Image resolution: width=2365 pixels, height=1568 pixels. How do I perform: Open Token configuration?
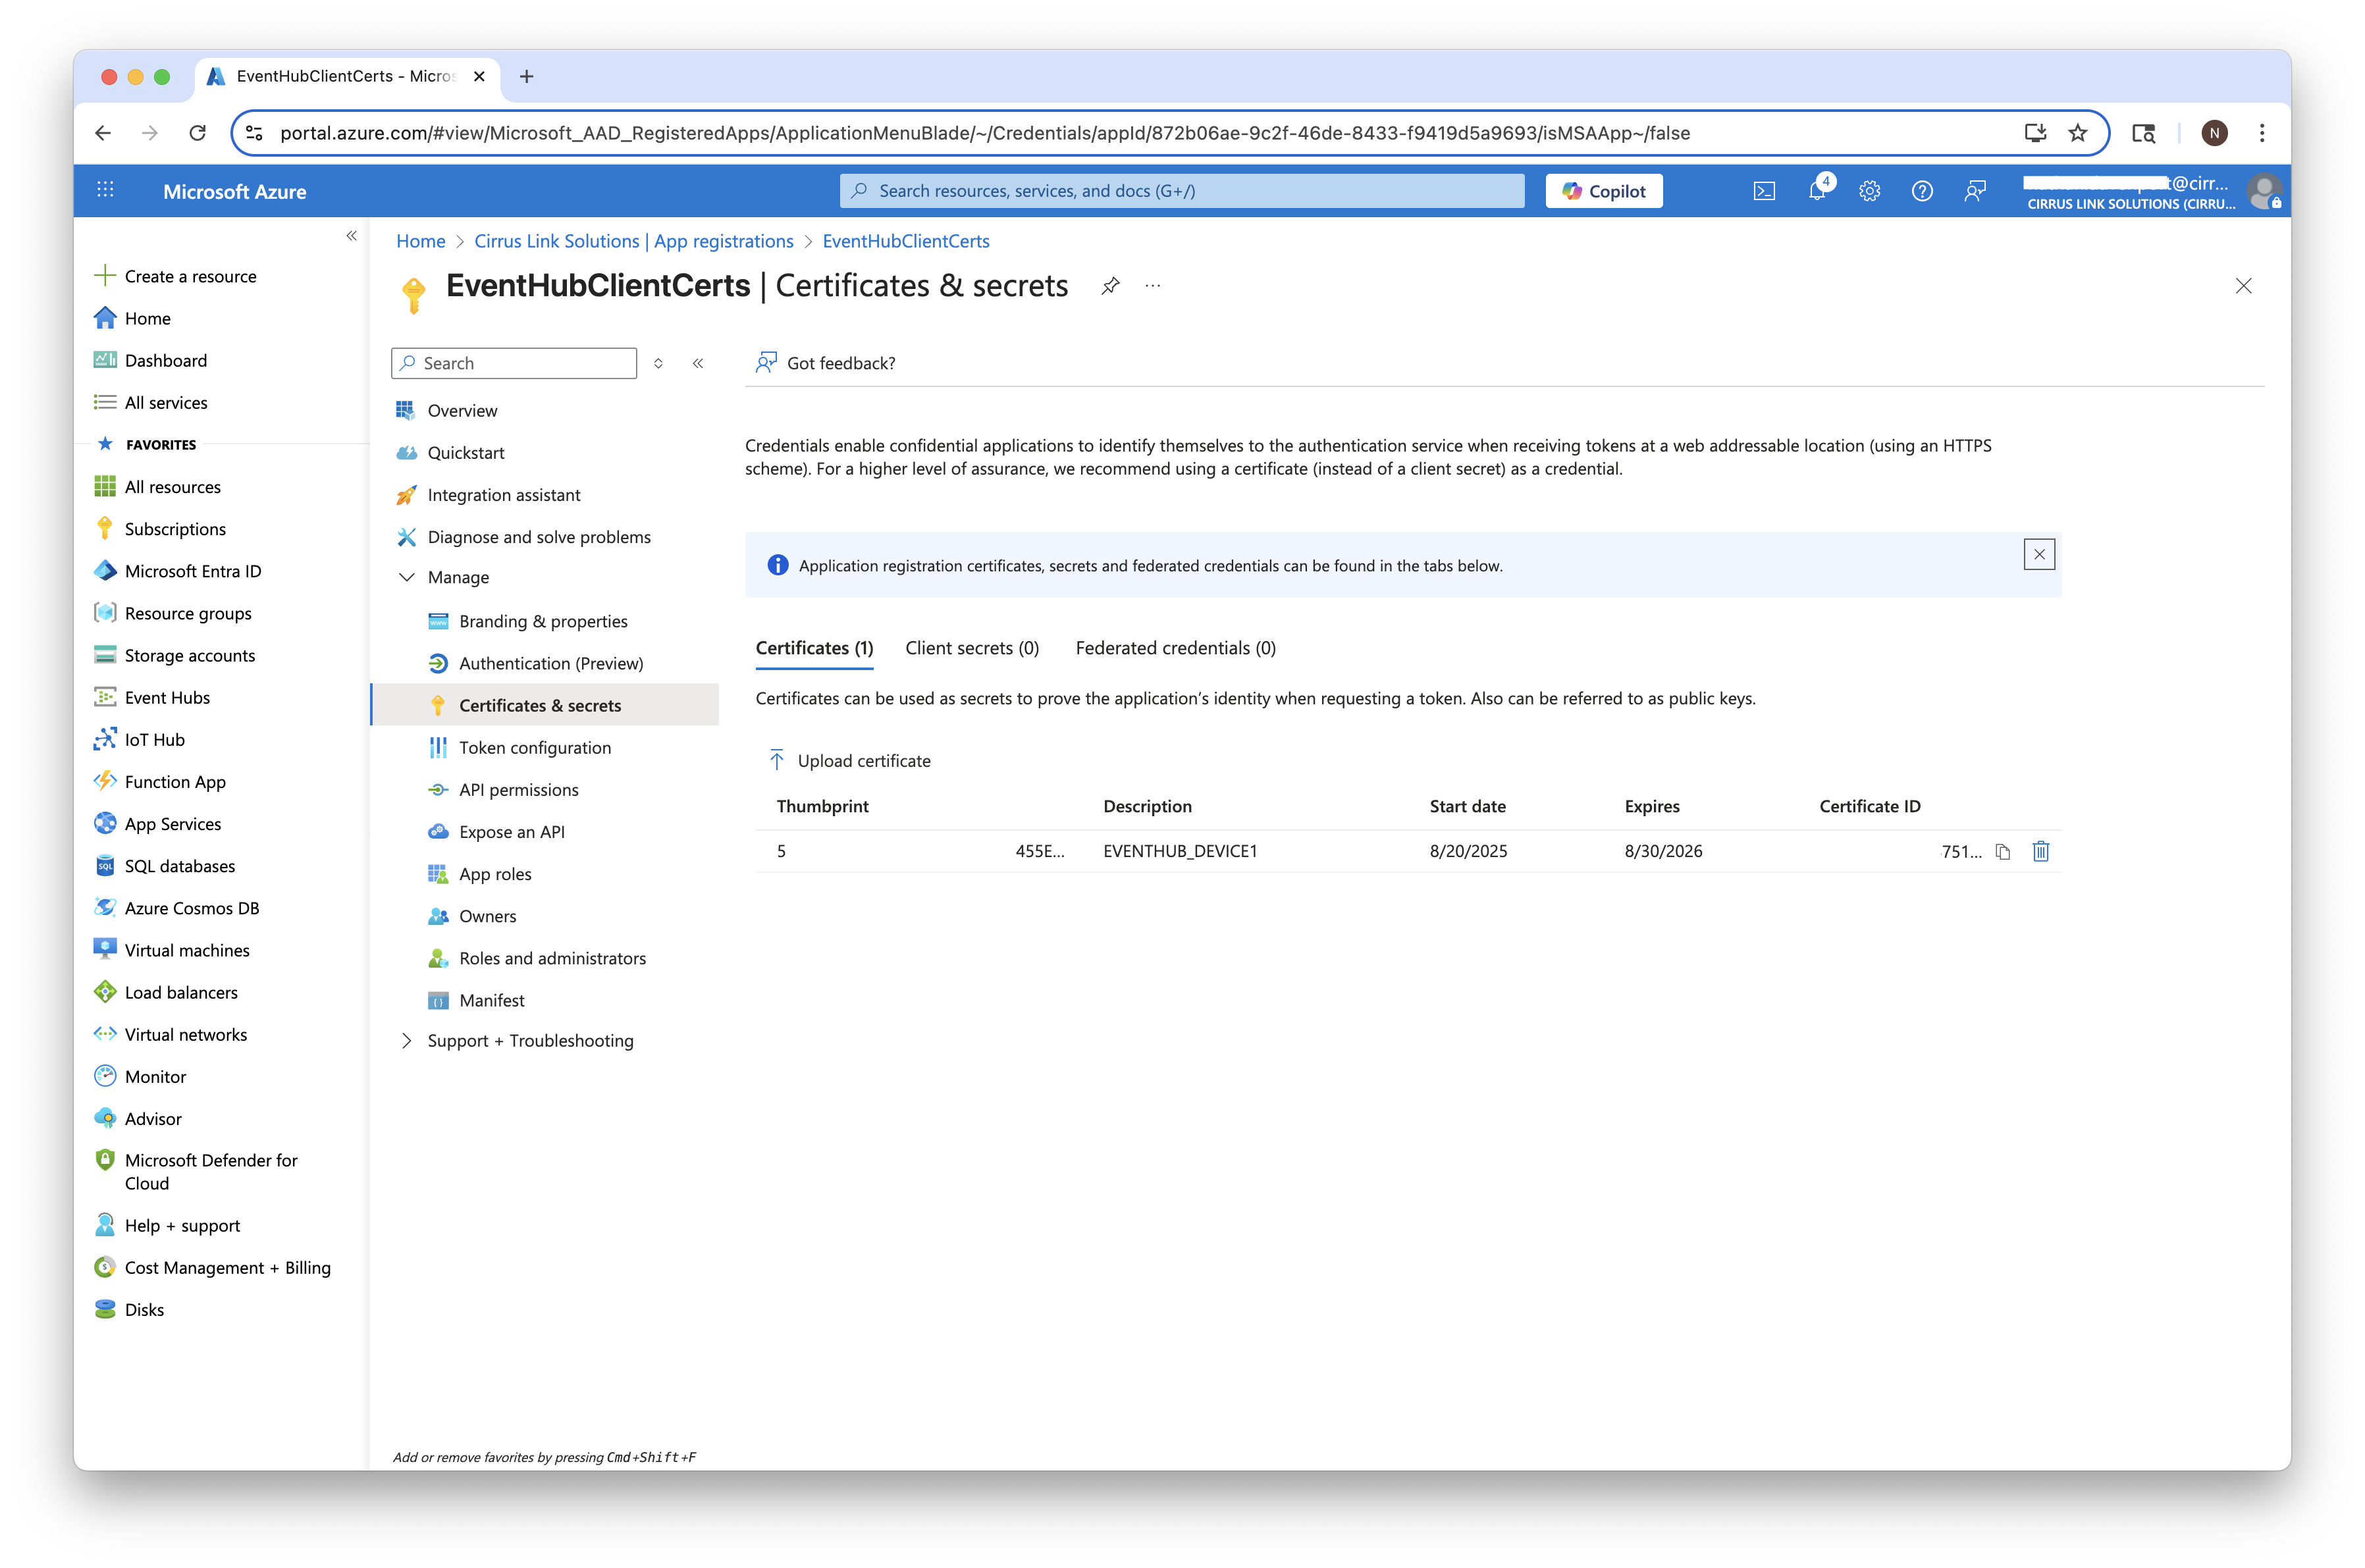point(534,747)
